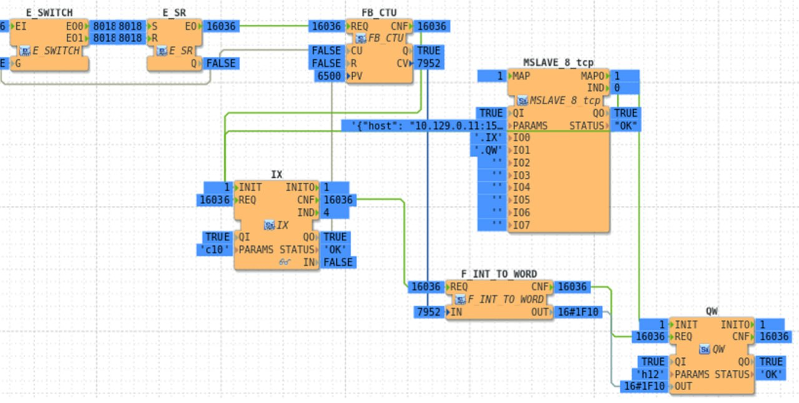Select the 'h12' PARAMS value of QW
This screenshot has height=403, width=799.
pos(650,374)
